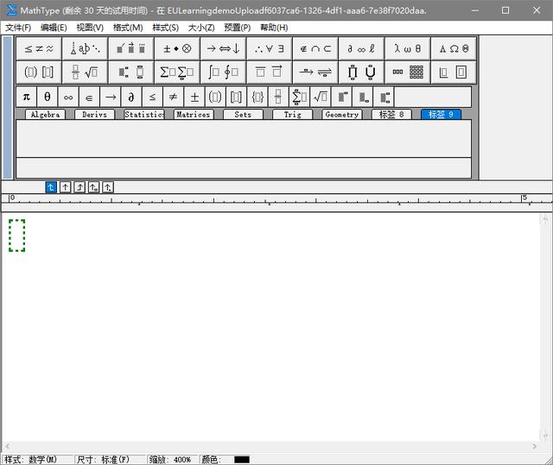Open the 大小(Z) menu
The image size is (553, 465).
point(201,28)
